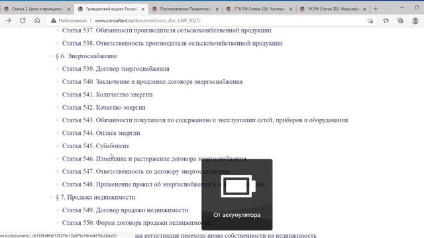The image size is (424, 238).
Task: Open the Favorites list icon
Action: click(386, 20)
